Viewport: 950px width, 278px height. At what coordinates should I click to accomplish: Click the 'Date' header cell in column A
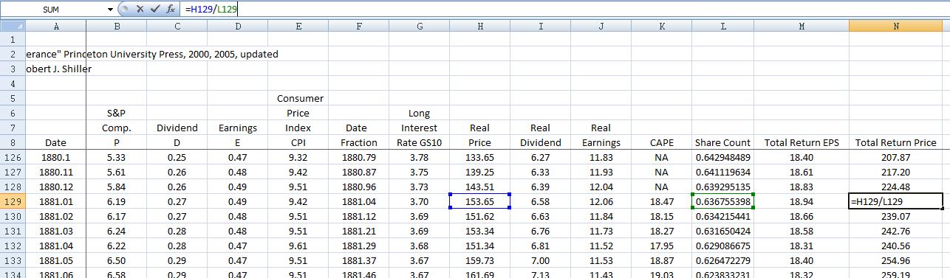point(56,142)
